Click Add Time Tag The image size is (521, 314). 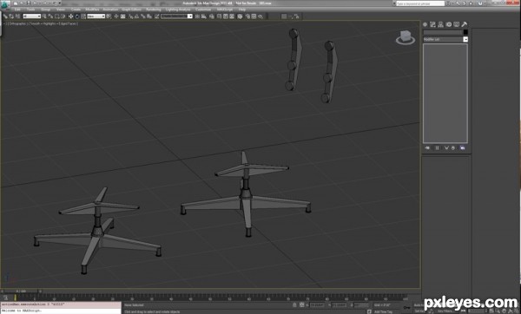tap(383, 311)
